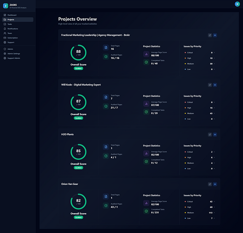The image size is (243, 233).
Task: Click the 82 score progress ring
Action: click(x=79, y=202)
